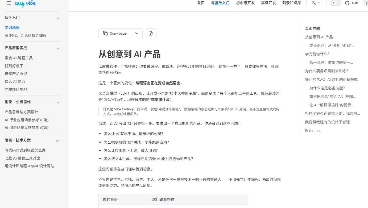Open the hamburger menu icon
The image size is (368, 208).
tap(8, 3)
